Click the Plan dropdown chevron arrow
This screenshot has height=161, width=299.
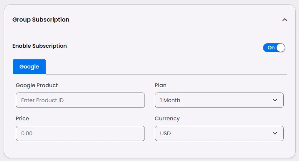click(x=275, y=100)
